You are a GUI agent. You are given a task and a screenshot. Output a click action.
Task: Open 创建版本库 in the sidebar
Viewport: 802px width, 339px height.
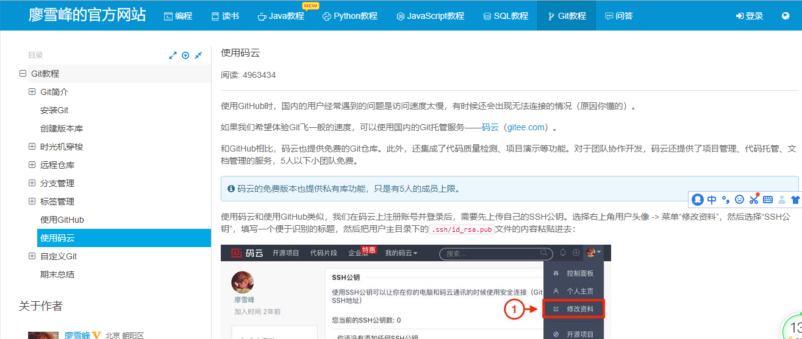(62, 128)
